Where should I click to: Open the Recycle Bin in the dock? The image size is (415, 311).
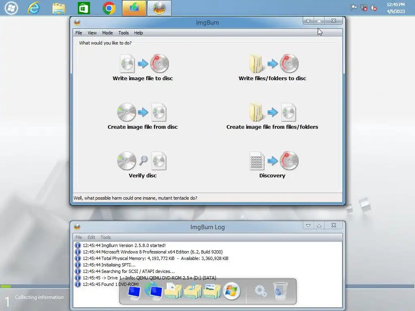(x=280, y=291)
